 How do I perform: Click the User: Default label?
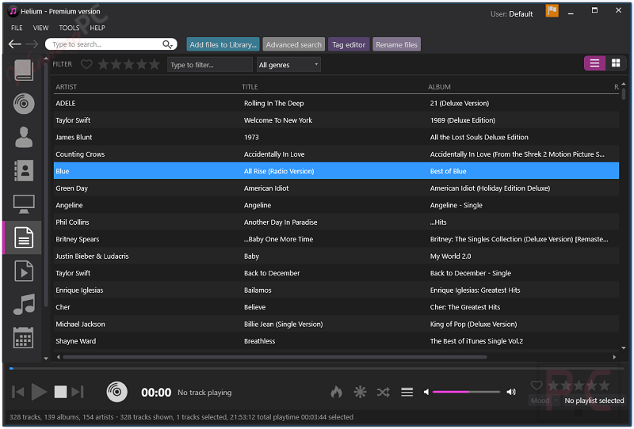point(511,13)
